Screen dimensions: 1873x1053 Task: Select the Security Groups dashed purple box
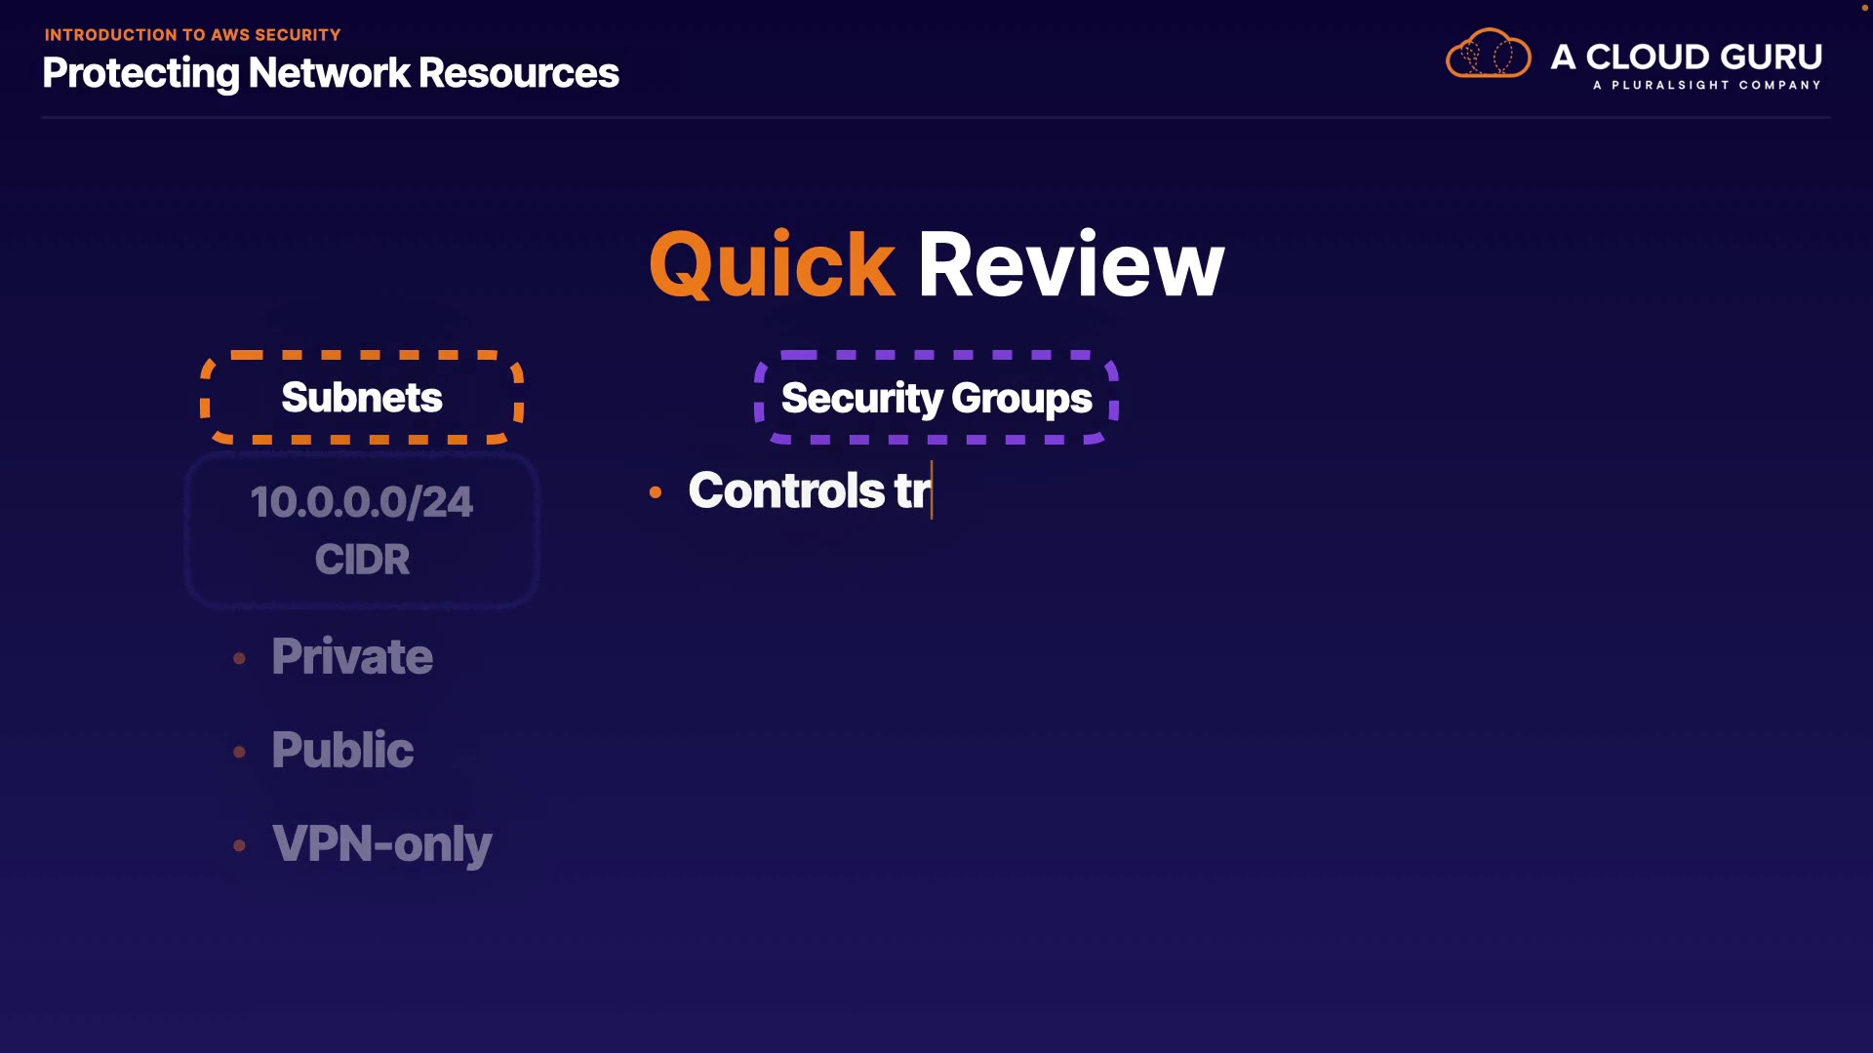936,398
